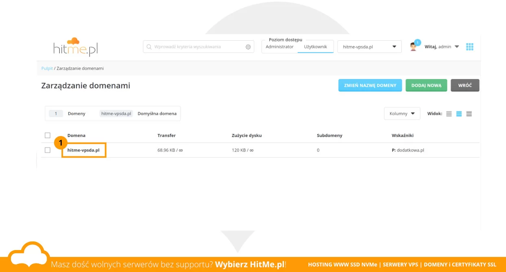
Task: Click the Wskaźniki column header
Action: point(402,135)
